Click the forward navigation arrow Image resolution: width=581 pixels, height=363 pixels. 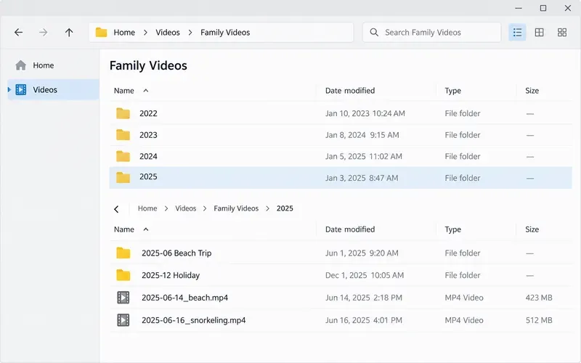tap(44, 33)
